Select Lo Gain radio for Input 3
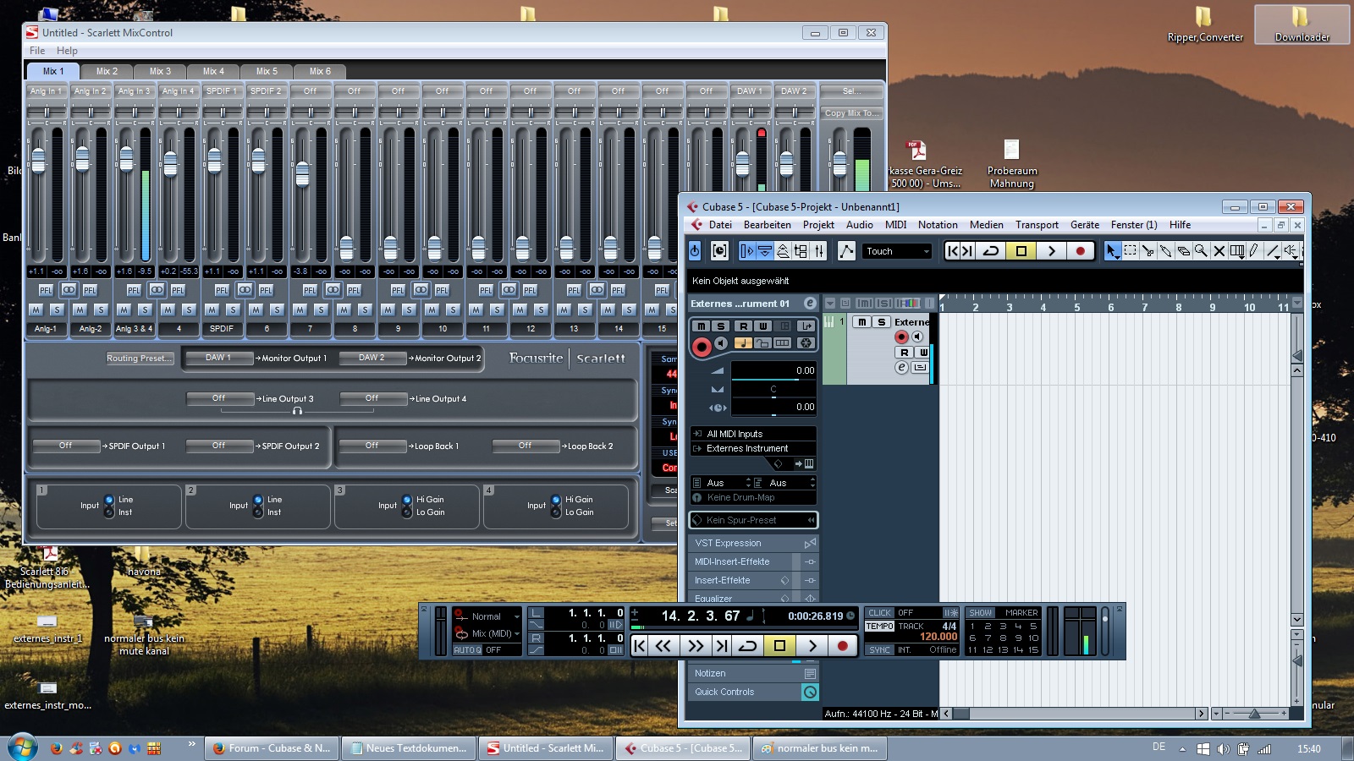 click(x=407, y=512)
